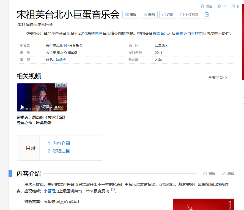Open 编辑 next to the page title
The height and width of the screenshot is (210, 244).
(149, 15)
